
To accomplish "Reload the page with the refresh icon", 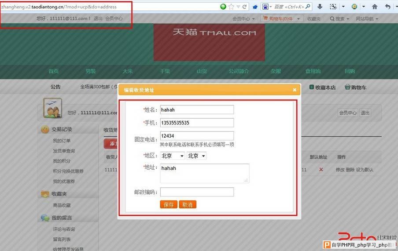I will [x=244, y=7].
